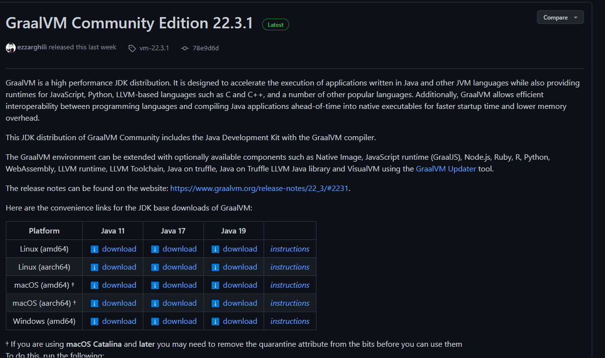Click the Windows (amd64) row label
This screenshot has height=358, width=605.
44,321
